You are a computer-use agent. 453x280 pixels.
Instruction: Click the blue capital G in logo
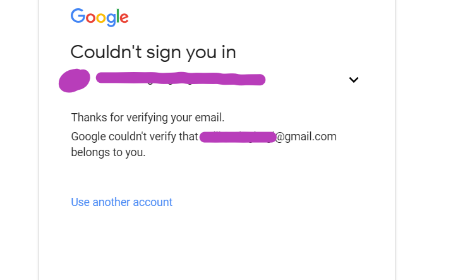[x=78, y=16]
